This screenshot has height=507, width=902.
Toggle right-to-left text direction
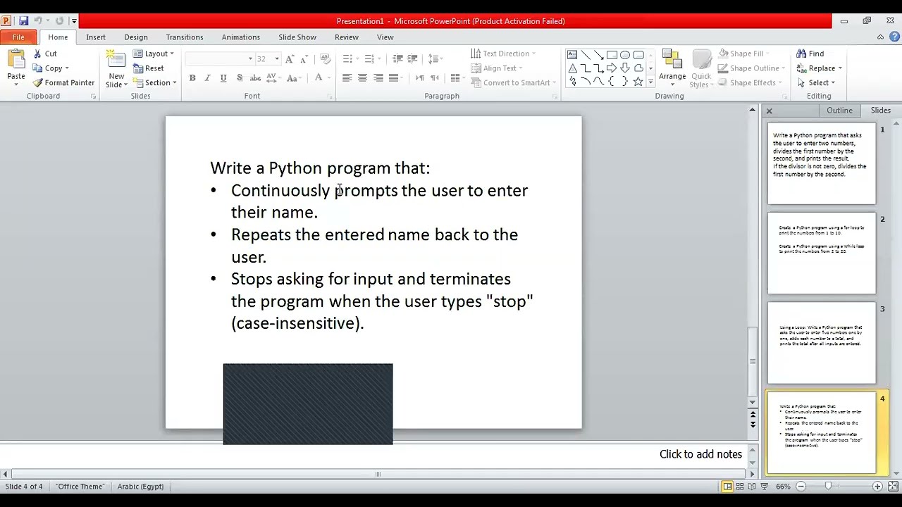point(435,78)
